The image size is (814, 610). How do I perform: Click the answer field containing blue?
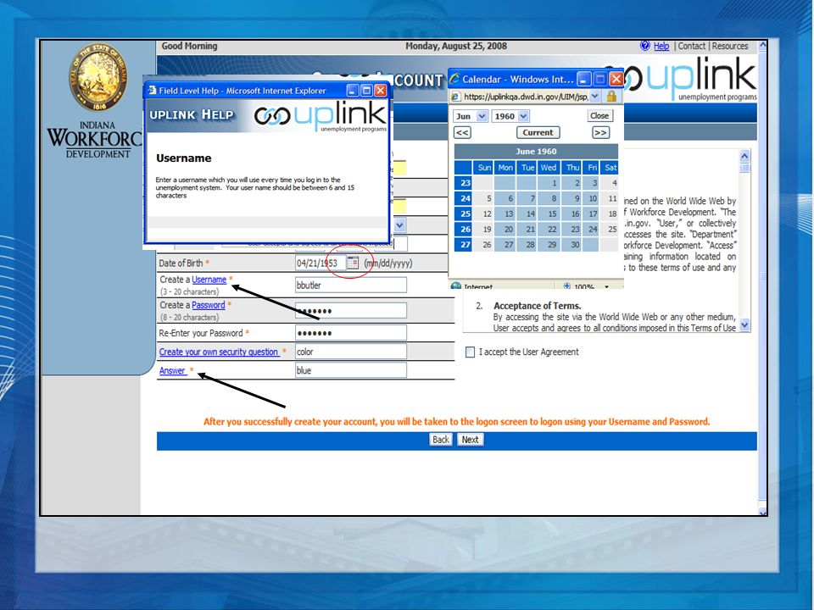click(x=350, y=370)
